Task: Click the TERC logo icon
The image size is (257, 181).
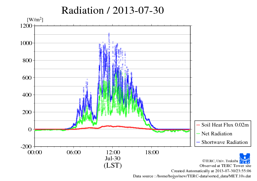Action: (x=245, y=158)
